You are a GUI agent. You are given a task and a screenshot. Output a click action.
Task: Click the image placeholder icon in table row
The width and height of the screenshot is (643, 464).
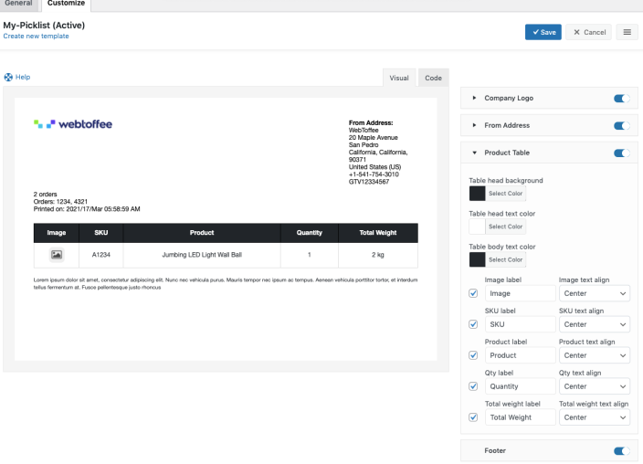click(57, 255)
